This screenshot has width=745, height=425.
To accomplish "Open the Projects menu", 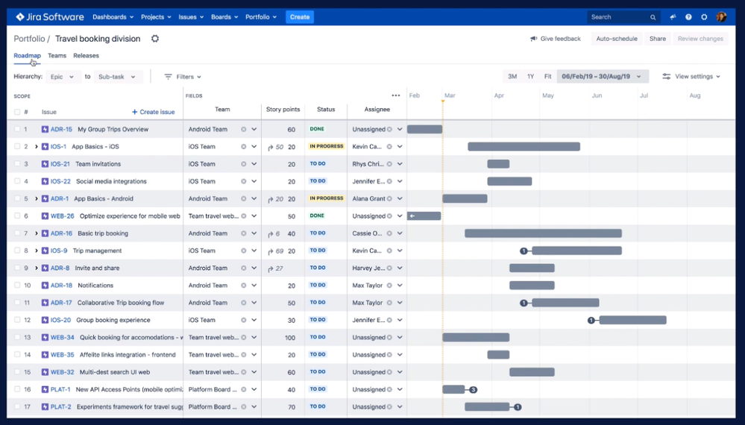I will 156,17.
